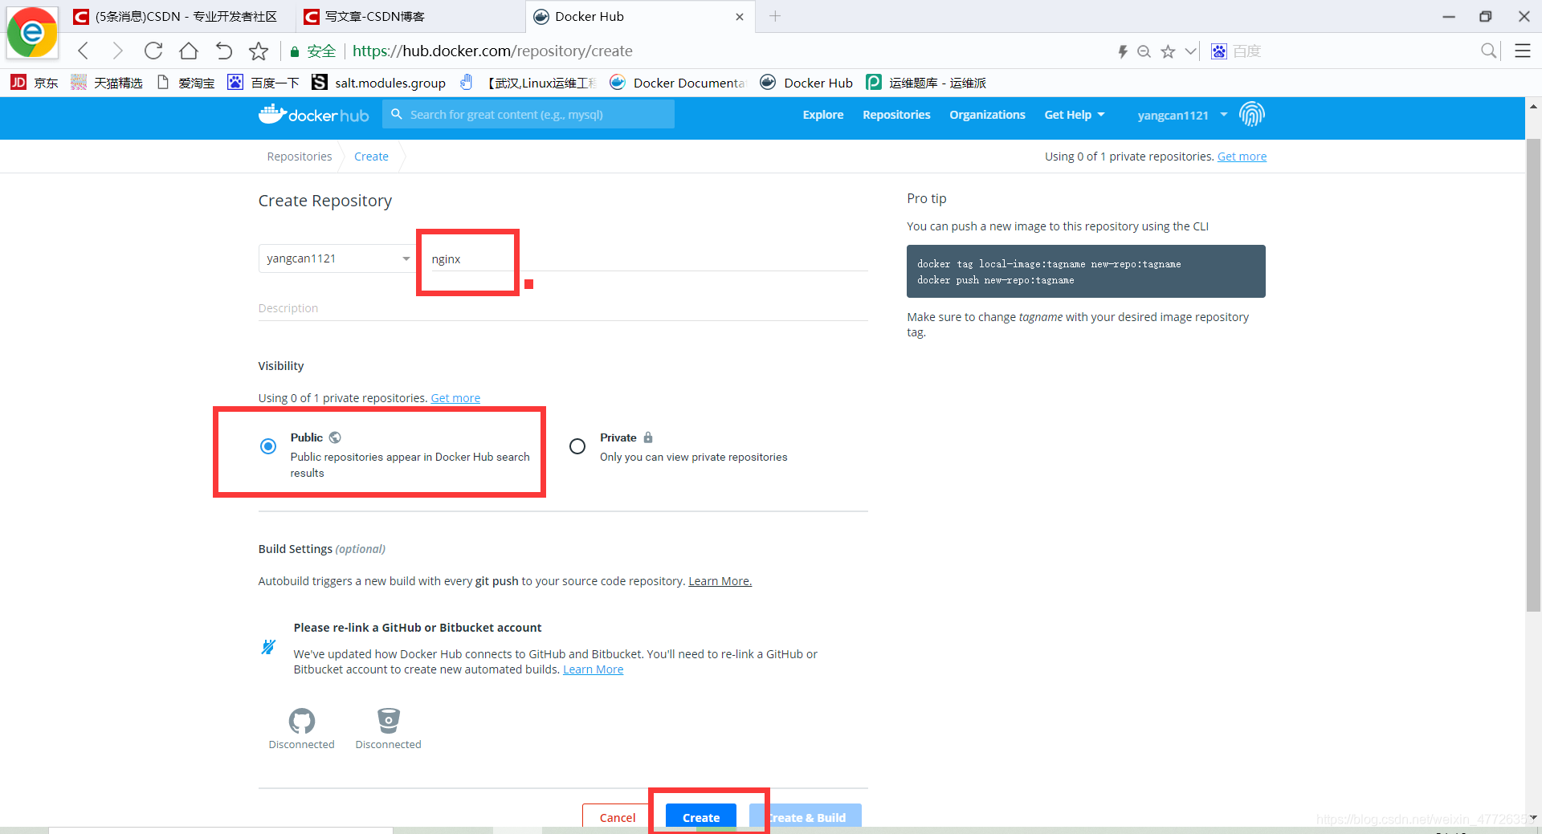Open the Organizations nav item
Viewport: 1542px width, 834px height.
(x=987, y=115)
